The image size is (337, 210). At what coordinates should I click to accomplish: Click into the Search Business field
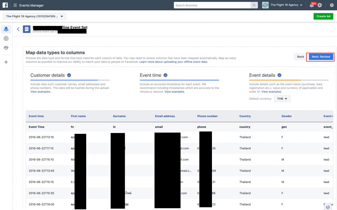pos(212,5)
